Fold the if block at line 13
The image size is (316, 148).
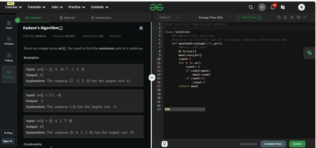162,71
